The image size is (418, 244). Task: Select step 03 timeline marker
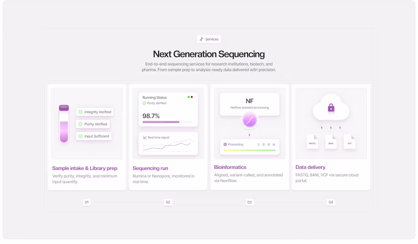[x=250, y=202]
